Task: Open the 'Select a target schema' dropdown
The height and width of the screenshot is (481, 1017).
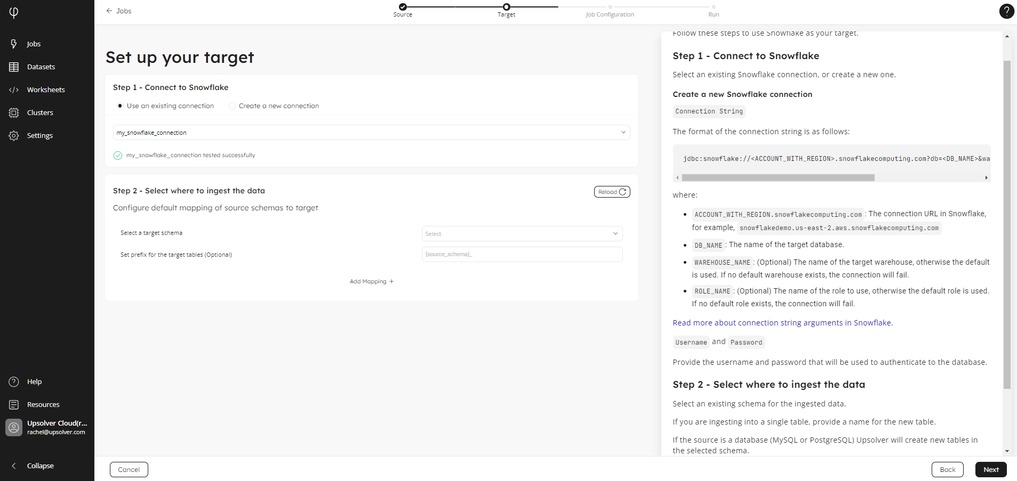Action: [x=522, y=234]
